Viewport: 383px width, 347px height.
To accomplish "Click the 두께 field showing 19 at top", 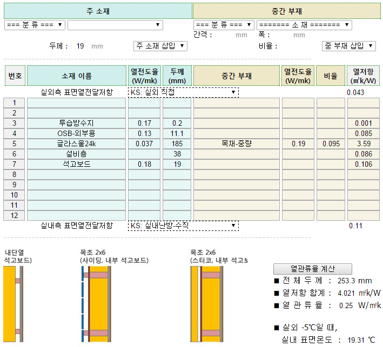I will pos(80,46).
